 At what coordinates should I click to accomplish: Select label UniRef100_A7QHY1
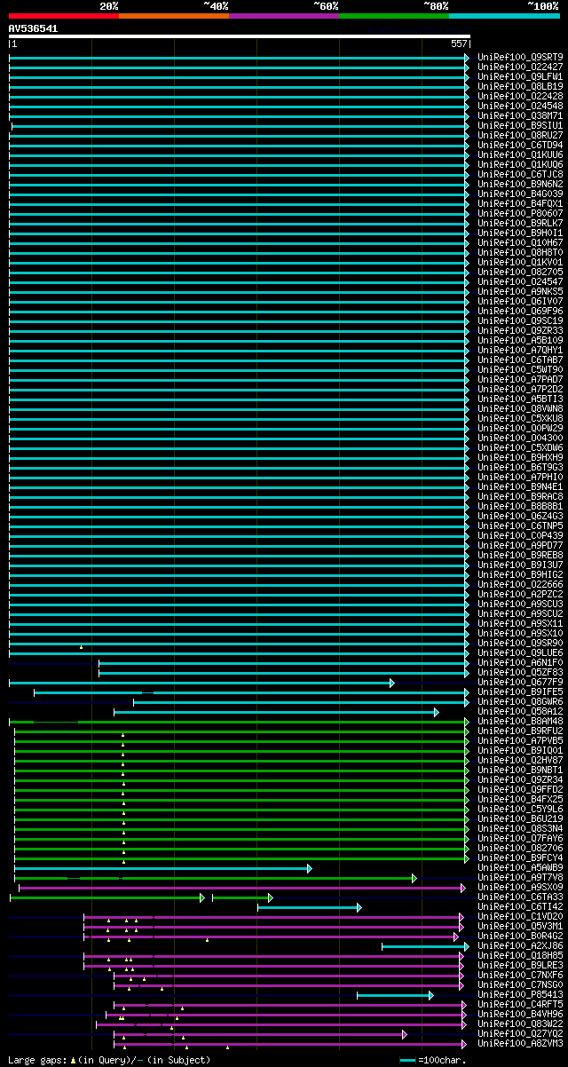point(520,350)
